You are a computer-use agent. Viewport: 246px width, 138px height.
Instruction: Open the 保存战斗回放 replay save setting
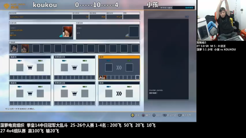pyautogui.click(x=169, y=8)
